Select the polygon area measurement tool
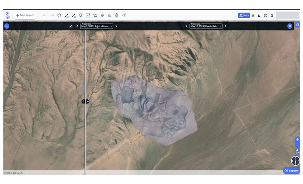Viewport: 303px width, 184px height. coord(59,15)
